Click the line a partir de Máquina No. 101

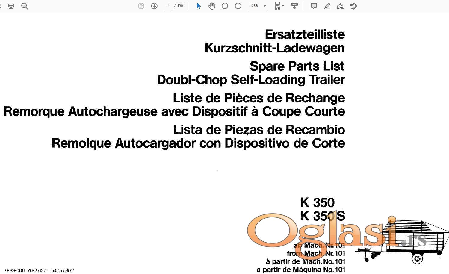pyautogui.click(x=301, y=270)
